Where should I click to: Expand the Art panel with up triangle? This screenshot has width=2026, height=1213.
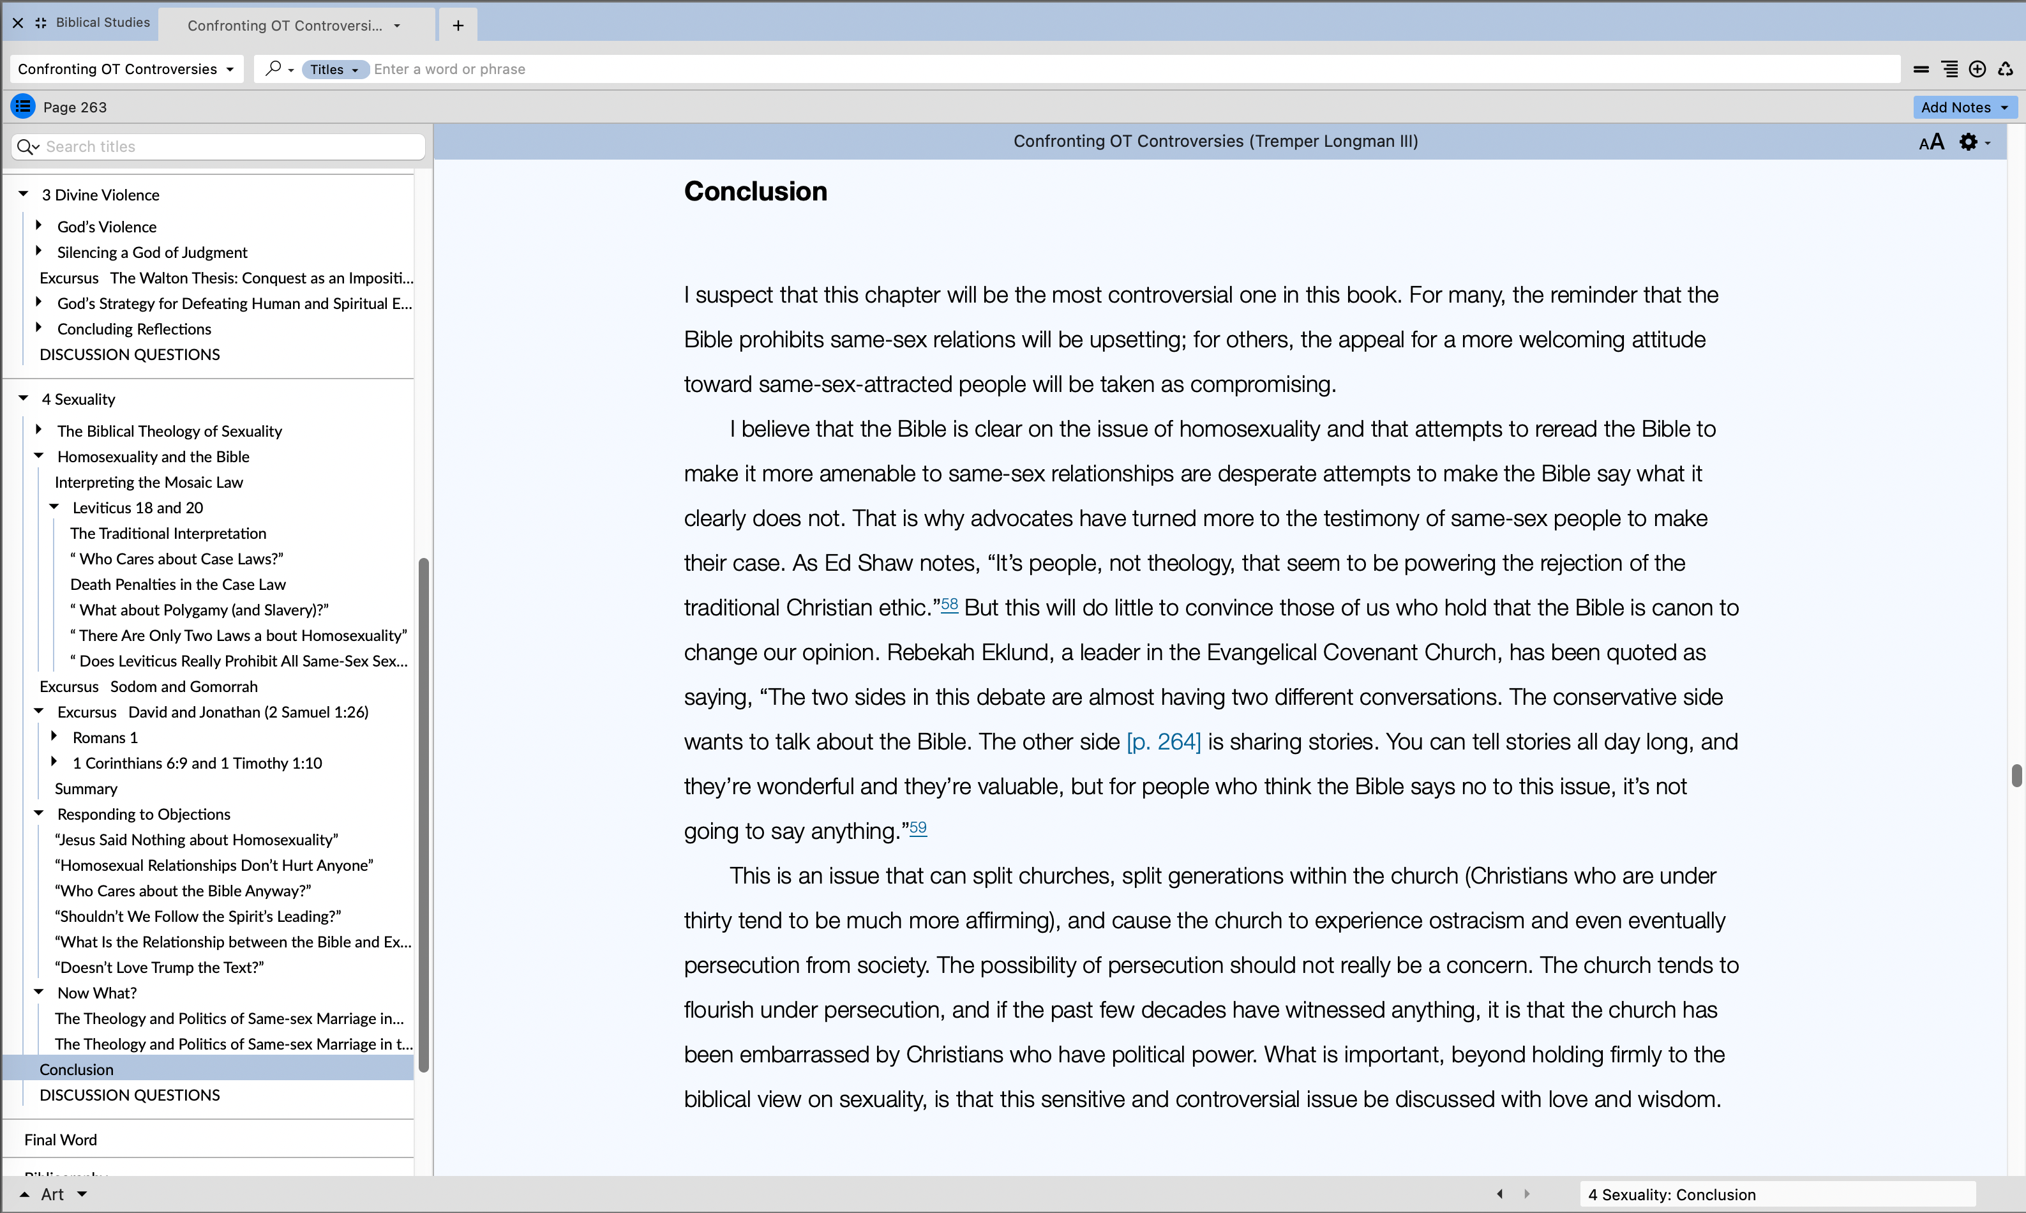[x=24, y=1194]
